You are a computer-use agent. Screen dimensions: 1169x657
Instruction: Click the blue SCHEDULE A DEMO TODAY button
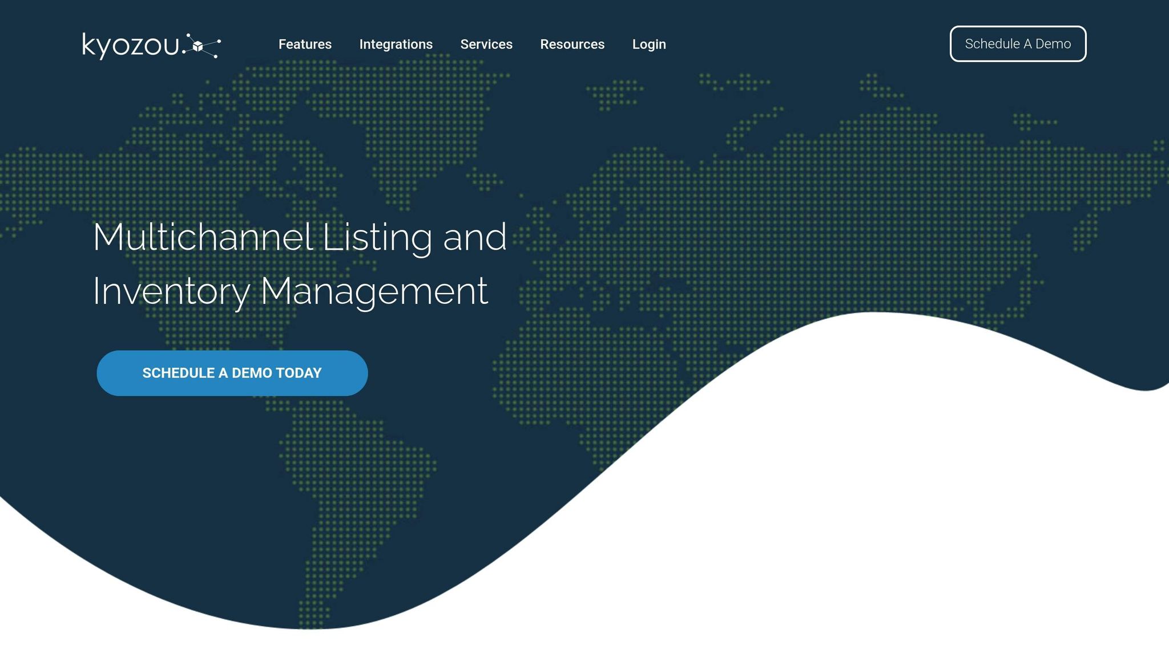point(232,373)
